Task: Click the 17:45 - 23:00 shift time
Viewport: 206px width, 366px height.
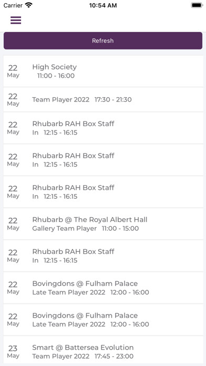Action: click(114, 356)
